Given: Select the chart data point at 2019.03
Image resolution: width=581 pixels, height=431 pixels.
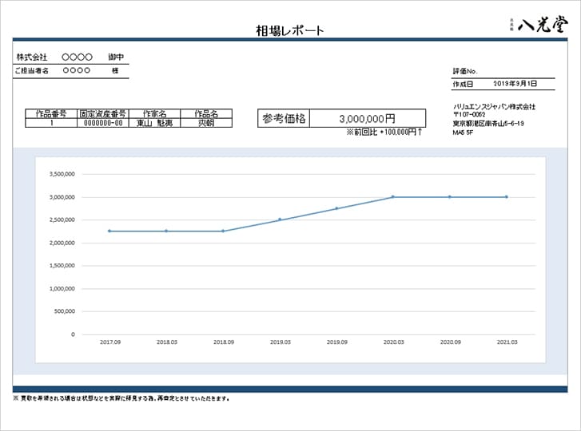Looking at the screenshot, I should click(x=280, y=219).
